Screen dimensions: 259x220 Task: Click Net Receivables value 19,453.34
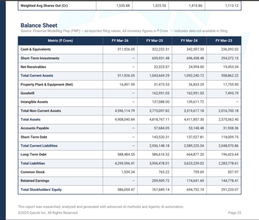231,67
